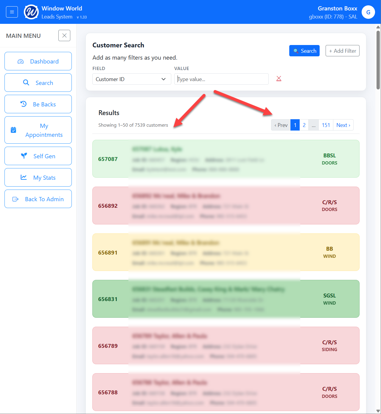381x414 pixels.
Task: Open customer record 656789
Action: (x=226, y=345)
